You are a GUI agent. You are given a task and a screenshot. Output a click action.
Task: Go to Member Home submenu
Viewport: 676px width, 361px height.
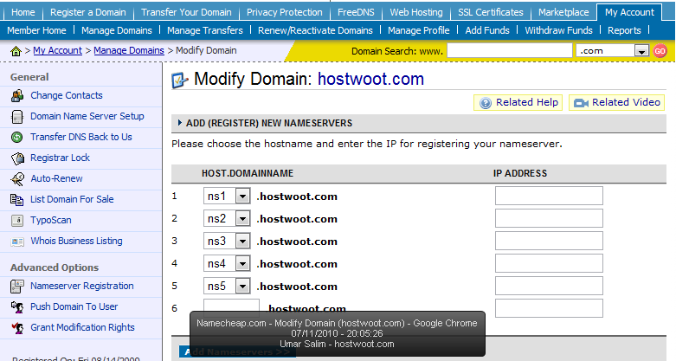(x=36, y=30)
